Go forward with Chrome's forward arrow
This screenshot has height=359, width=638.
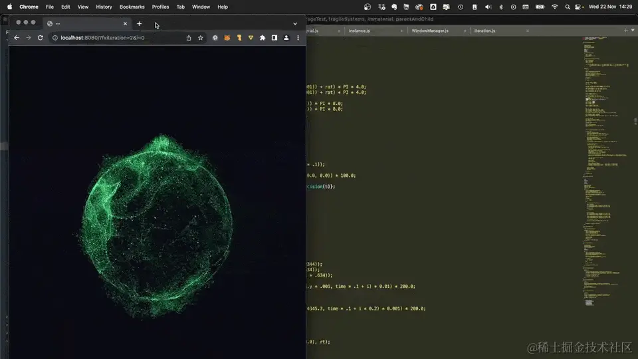pos(29,37)
